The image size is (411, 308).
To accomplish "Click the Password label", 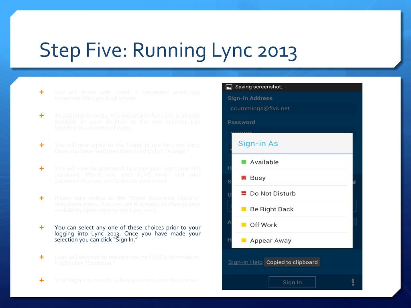I will tap(241, 122).
